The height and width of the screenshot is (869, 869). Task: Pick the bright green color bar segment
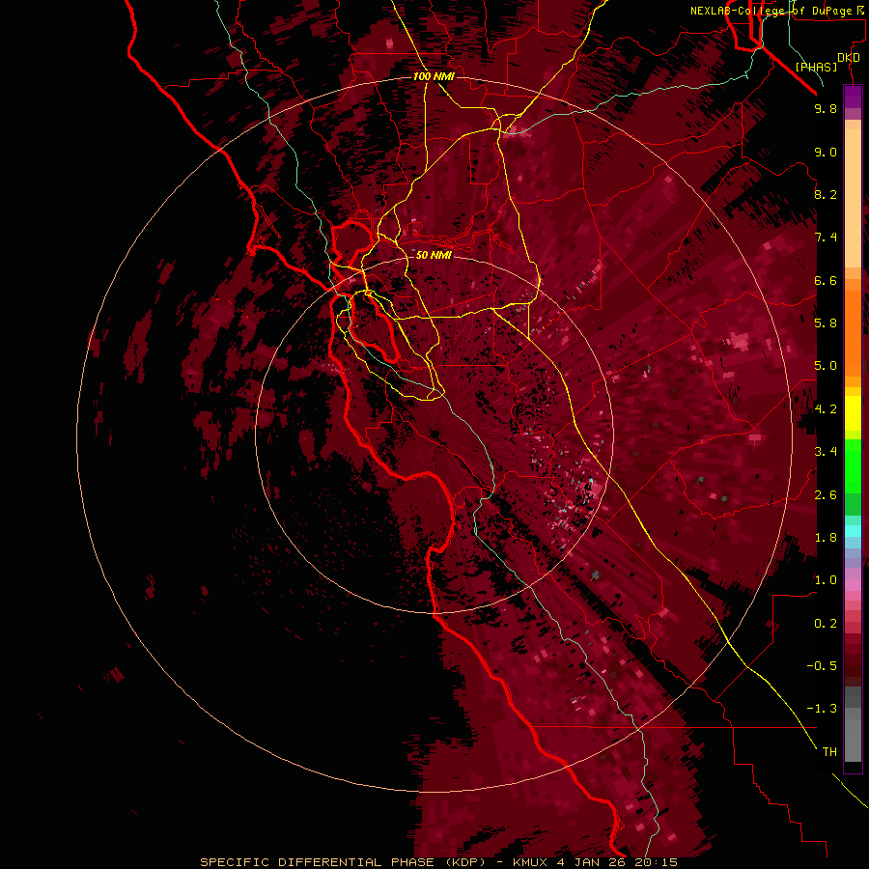[853, 466]
